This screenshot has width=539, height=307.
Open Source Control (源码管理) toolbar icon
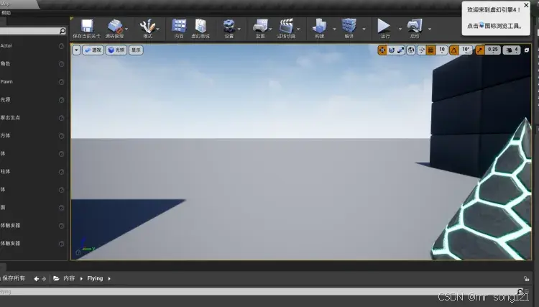point(115,26)
